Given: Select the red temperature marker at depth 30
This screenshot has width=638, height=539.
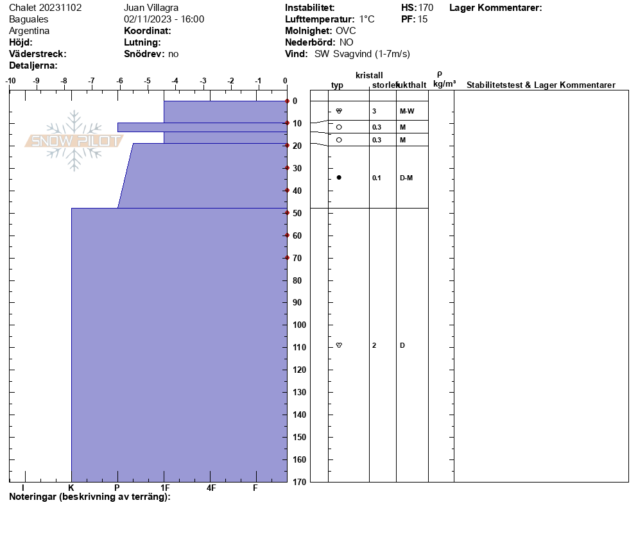Looking at the screenshot, I should 287,168.
